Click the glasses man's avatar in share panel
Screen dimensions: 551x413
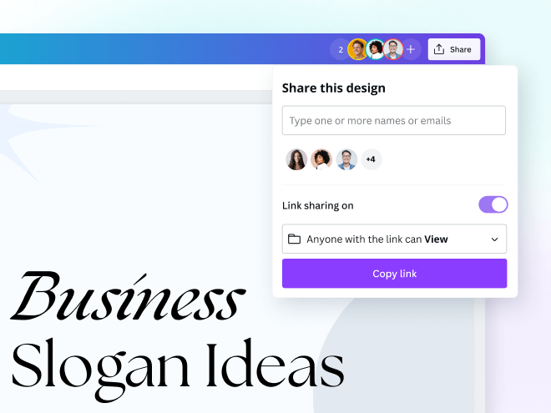pyautogui.click(x=346, y=159)
